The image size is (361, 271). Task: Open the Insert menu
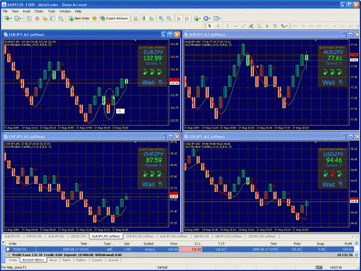27,12
